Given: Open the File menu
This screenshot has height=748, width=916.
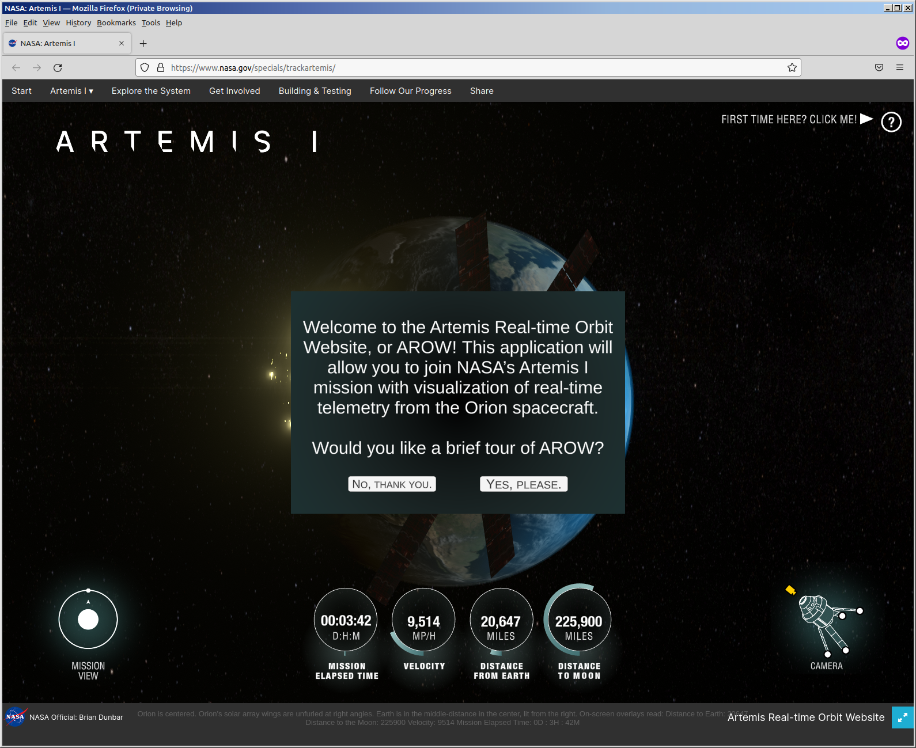Looking at the screenshot, I should [12, 23].
